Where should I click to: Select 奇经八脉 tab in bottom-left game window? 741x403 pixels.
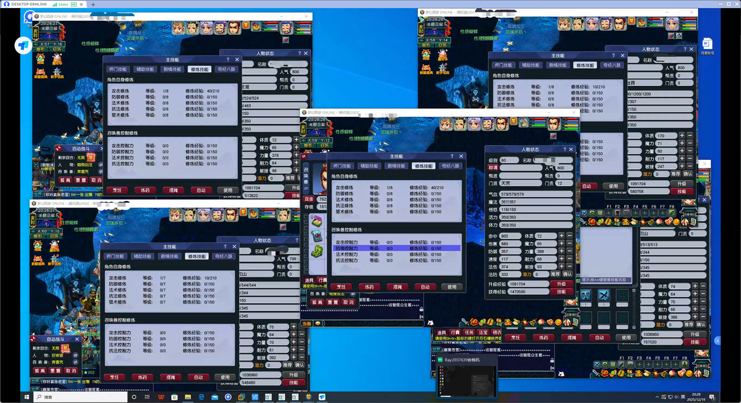tap(224, 256)
